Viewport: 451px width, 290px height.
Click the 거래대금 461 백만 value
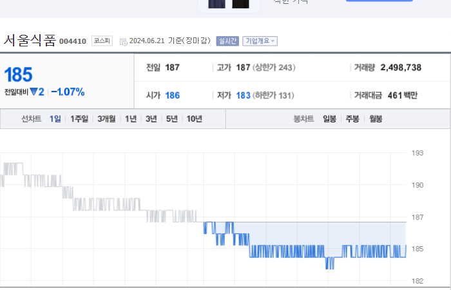tap(403, 95)
